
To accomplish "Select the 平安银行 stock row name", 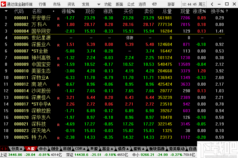I will [x=41, y=18].
